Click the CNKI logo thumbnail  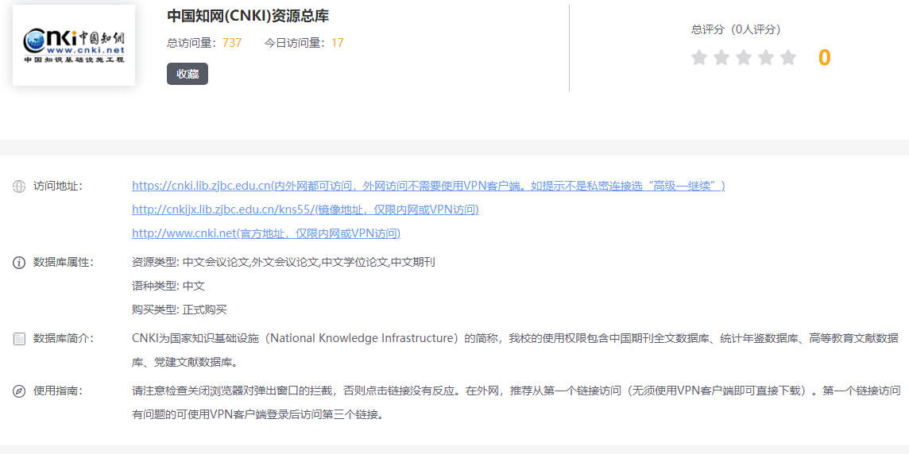74,45
